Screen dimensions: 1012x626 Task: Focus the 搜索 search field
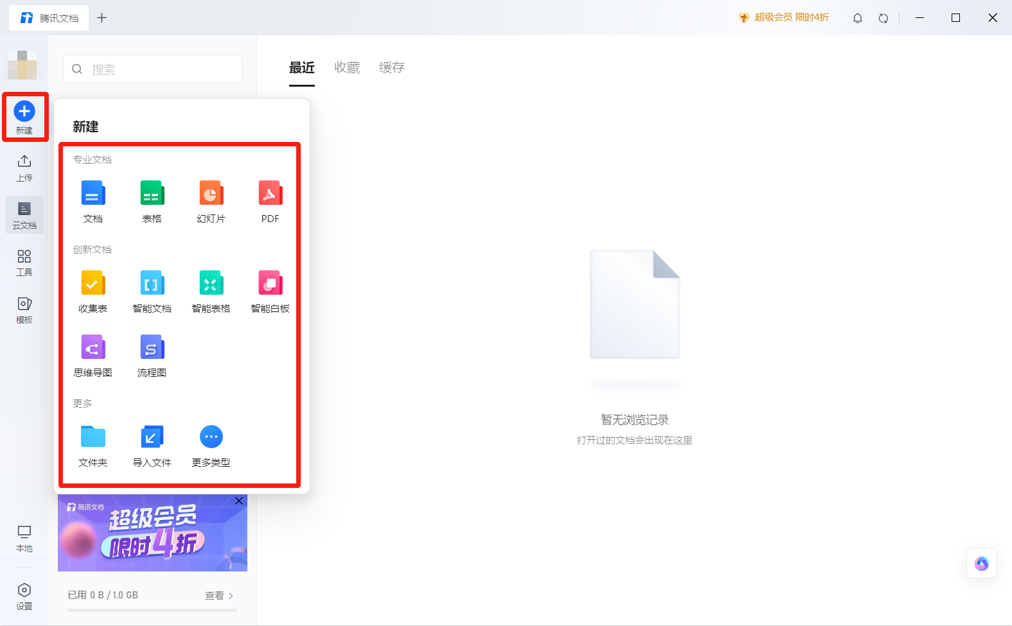(153, 69)
